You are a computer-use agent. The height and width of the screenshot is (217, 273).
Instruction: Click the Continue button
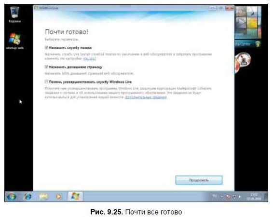[199, 180]
